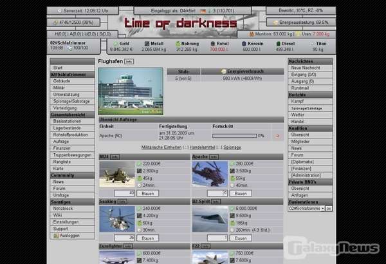386x264 pixels.
Task: Click Support menu item
Action: [x=72, y=229]
